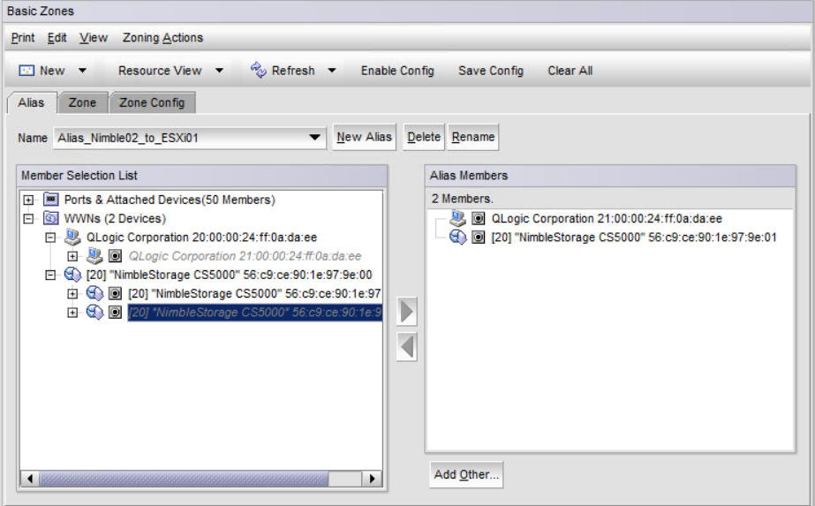
Task: Click Clear All in the toolbar
Action: click(570, 71)
